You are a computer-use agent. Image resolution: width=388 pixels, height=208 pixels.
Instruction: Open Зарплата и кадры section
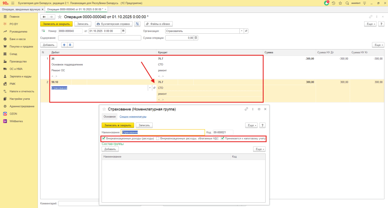(20, 76)
